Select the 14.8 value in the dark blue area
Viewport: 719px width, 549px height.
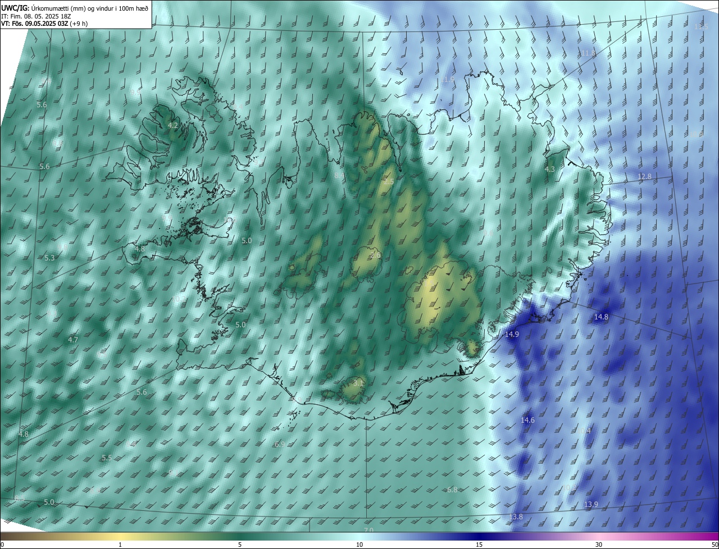601,317
